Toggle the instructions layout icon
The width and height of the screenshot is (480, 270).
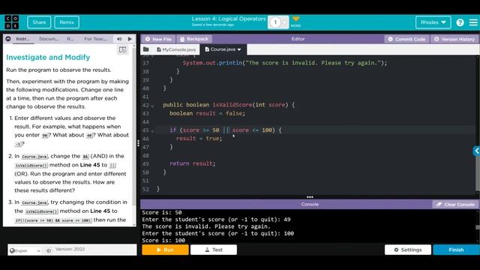[x=122, y=49]
